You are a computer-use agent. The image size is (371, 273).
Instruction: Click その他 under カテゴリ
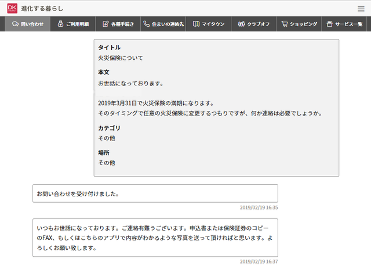[x=107, y=138]
